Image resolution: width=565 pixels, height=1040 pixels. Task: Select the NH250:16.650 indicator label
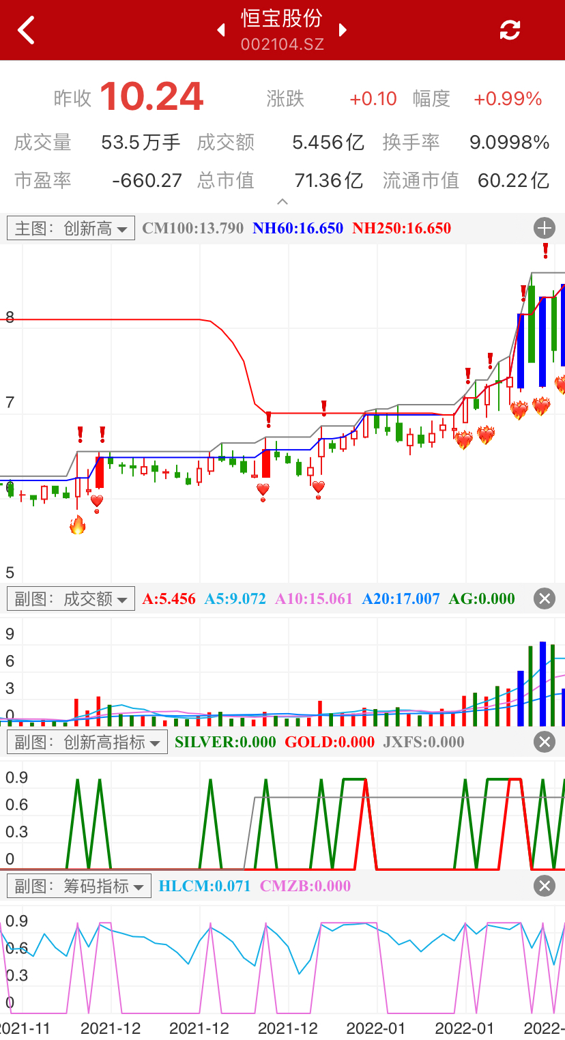coord(401,228)
